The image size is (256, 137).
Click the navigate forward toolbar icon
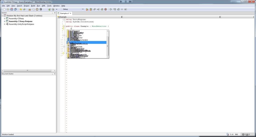pos(53,9)
